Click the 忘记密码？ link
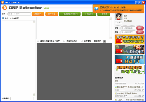The width and height of the screenshot is (146, 102). click(128, 21)
